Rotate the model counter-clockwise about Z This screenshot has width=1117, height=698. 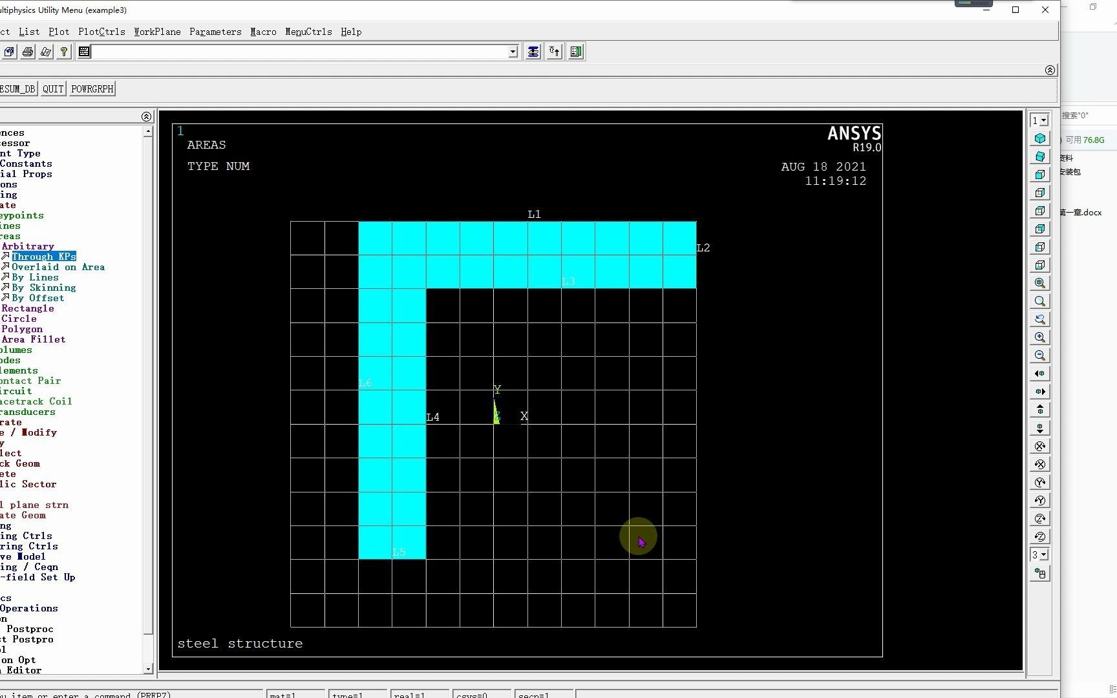pos(1040,536)
